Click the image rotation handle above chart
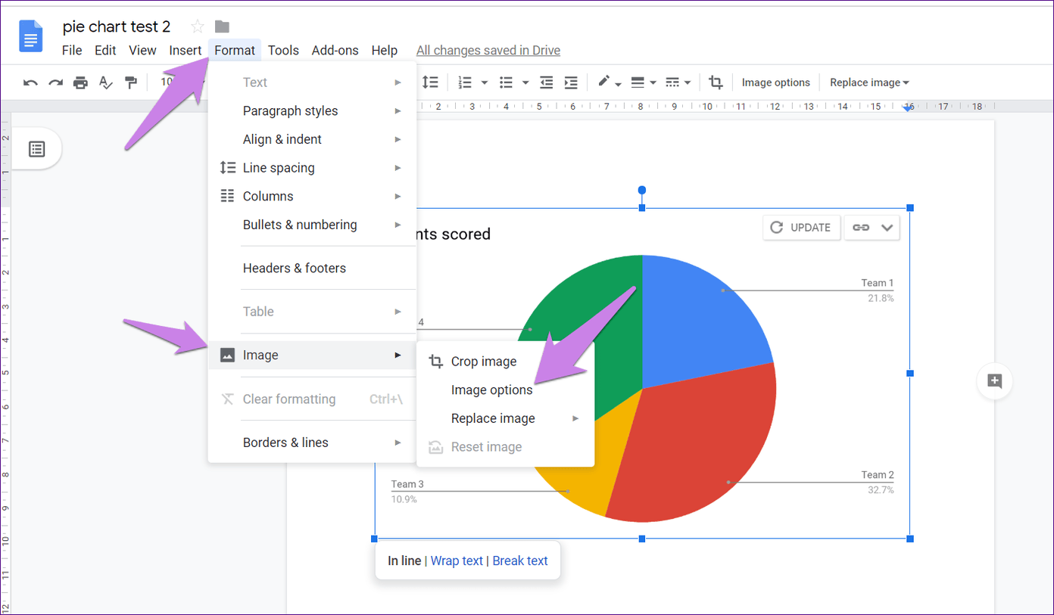The height and width of the screenshot is (615, 1054). pos(642,190)
